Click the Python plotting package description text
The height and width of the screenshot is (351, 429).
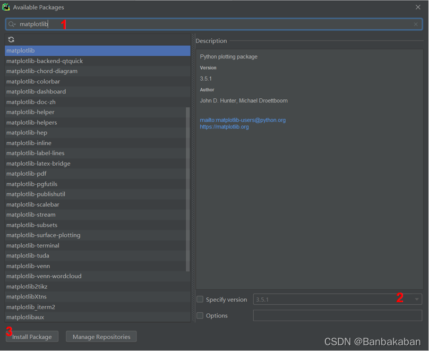[229, 57]
